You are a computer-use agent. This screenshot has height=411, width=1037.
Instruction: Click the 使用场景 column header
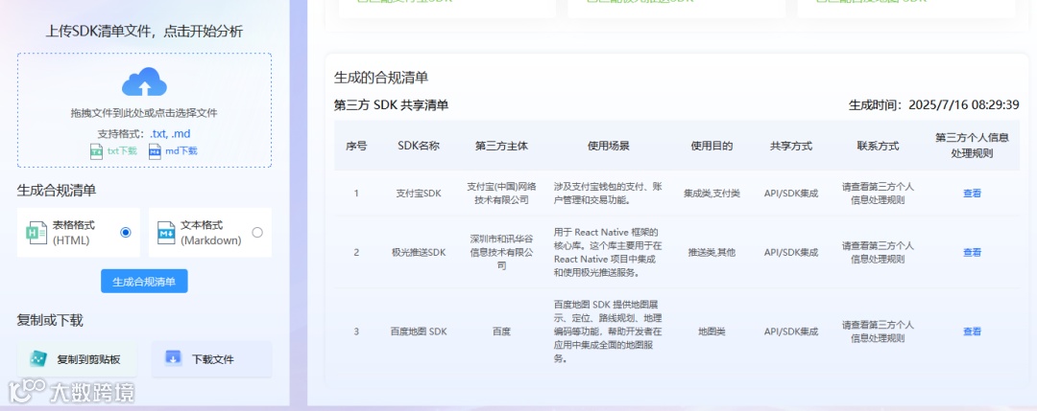point(609,146)
